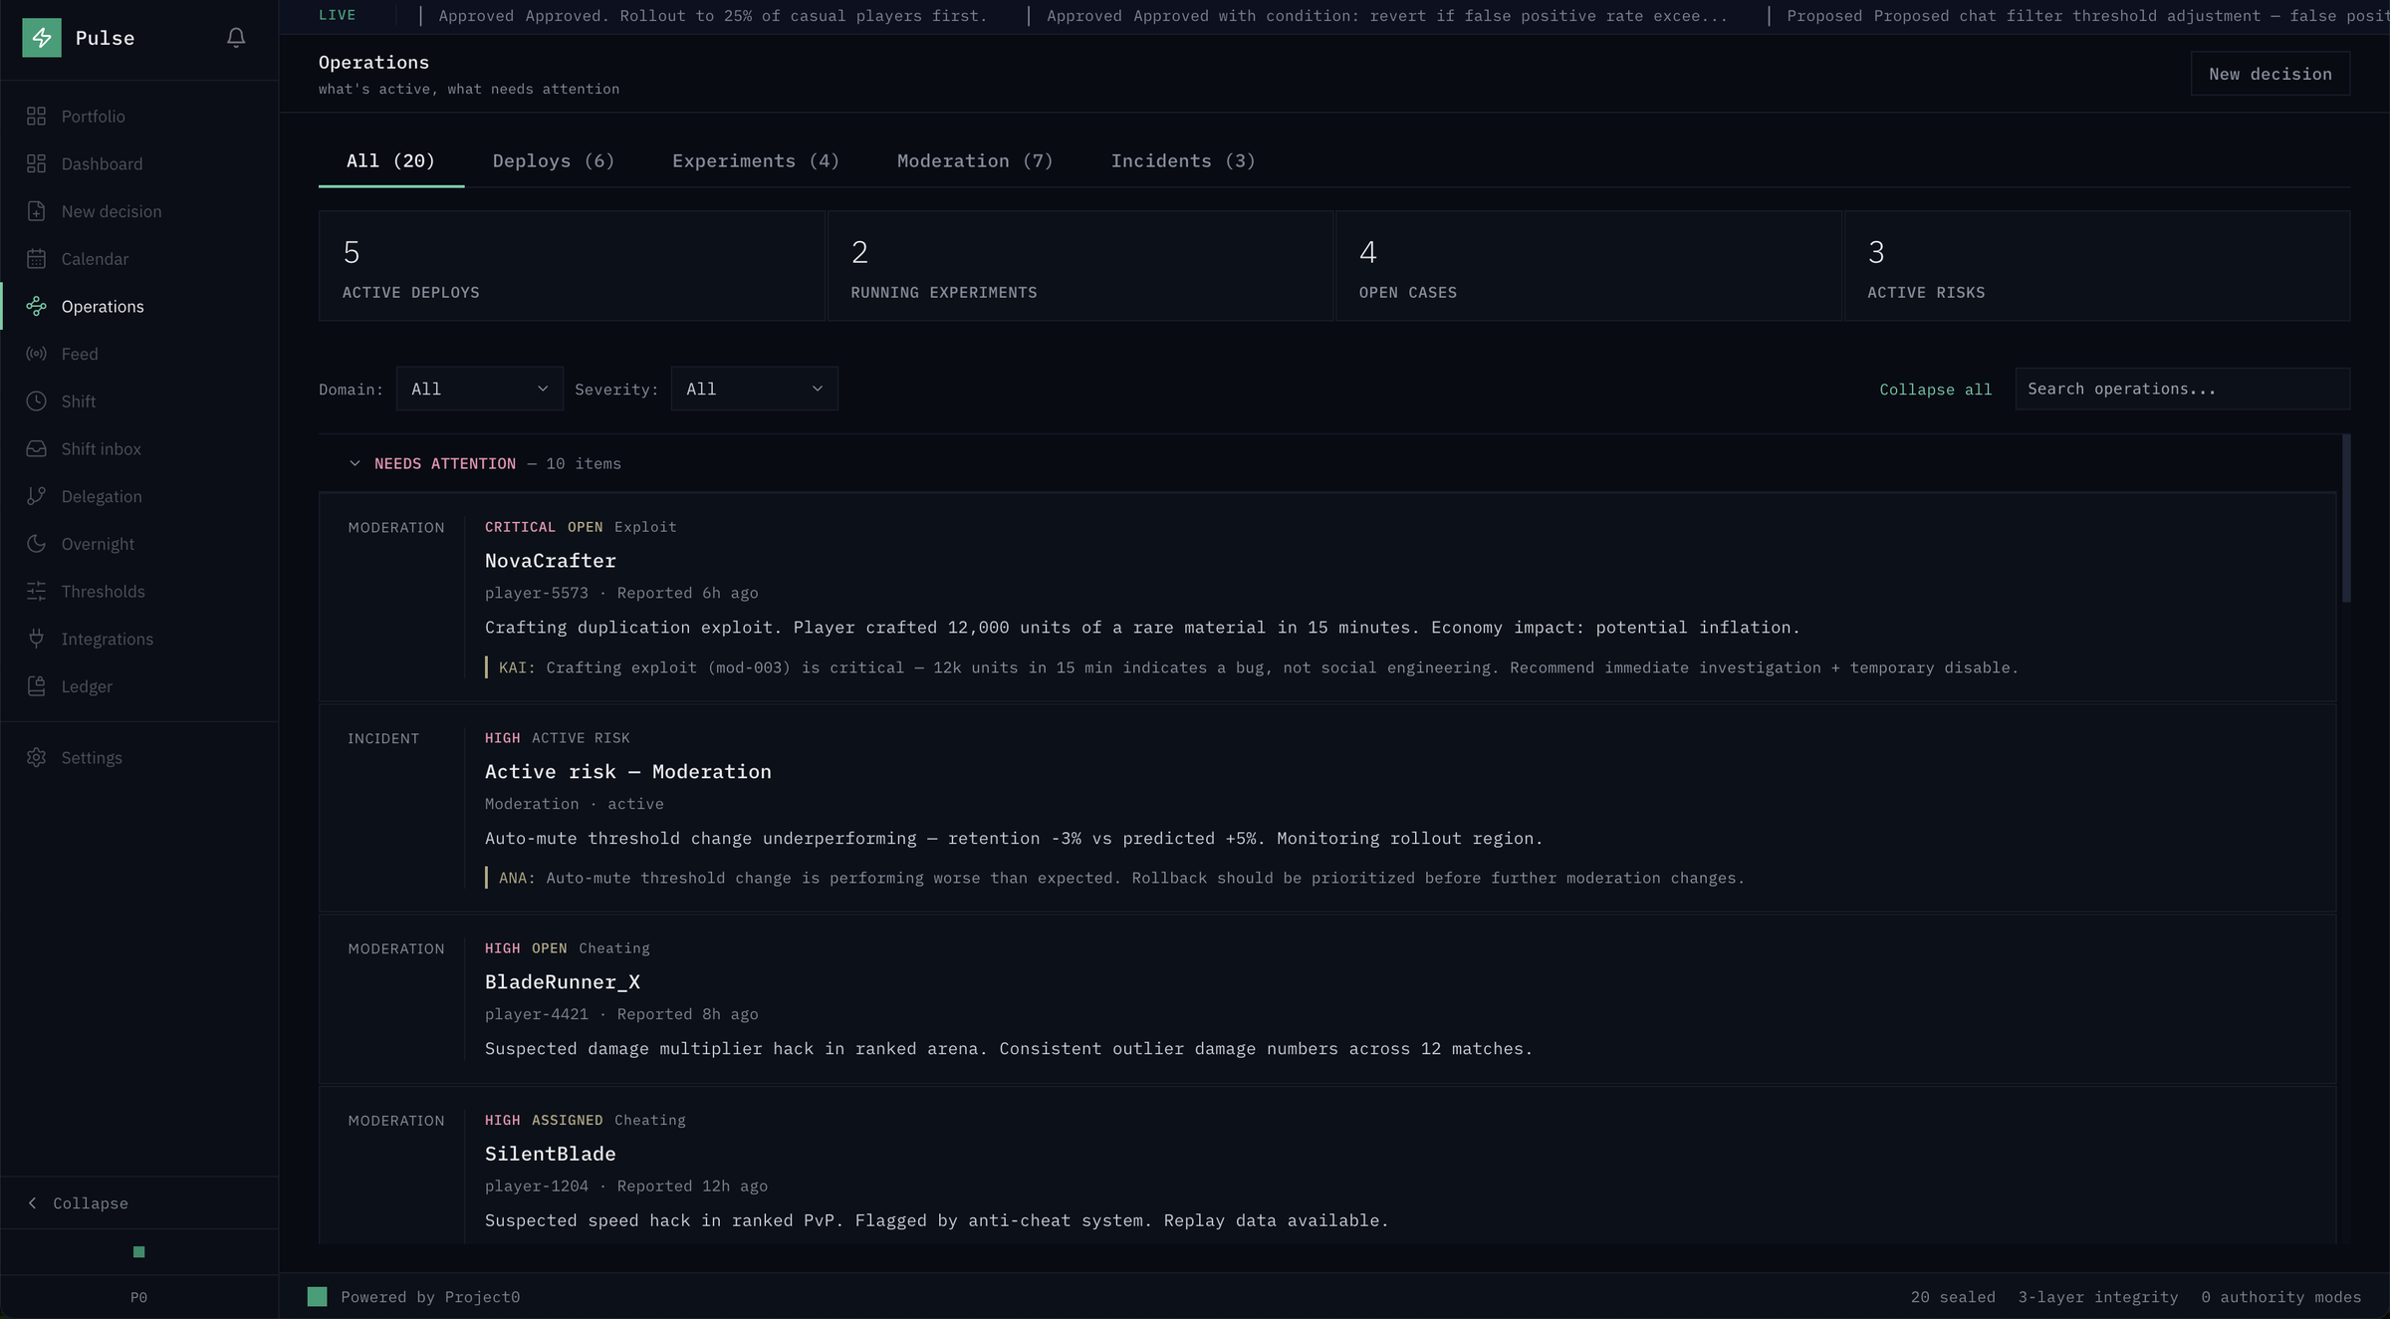
Task: Click the LIVE ticker label
Action: [x=337, y=15]
